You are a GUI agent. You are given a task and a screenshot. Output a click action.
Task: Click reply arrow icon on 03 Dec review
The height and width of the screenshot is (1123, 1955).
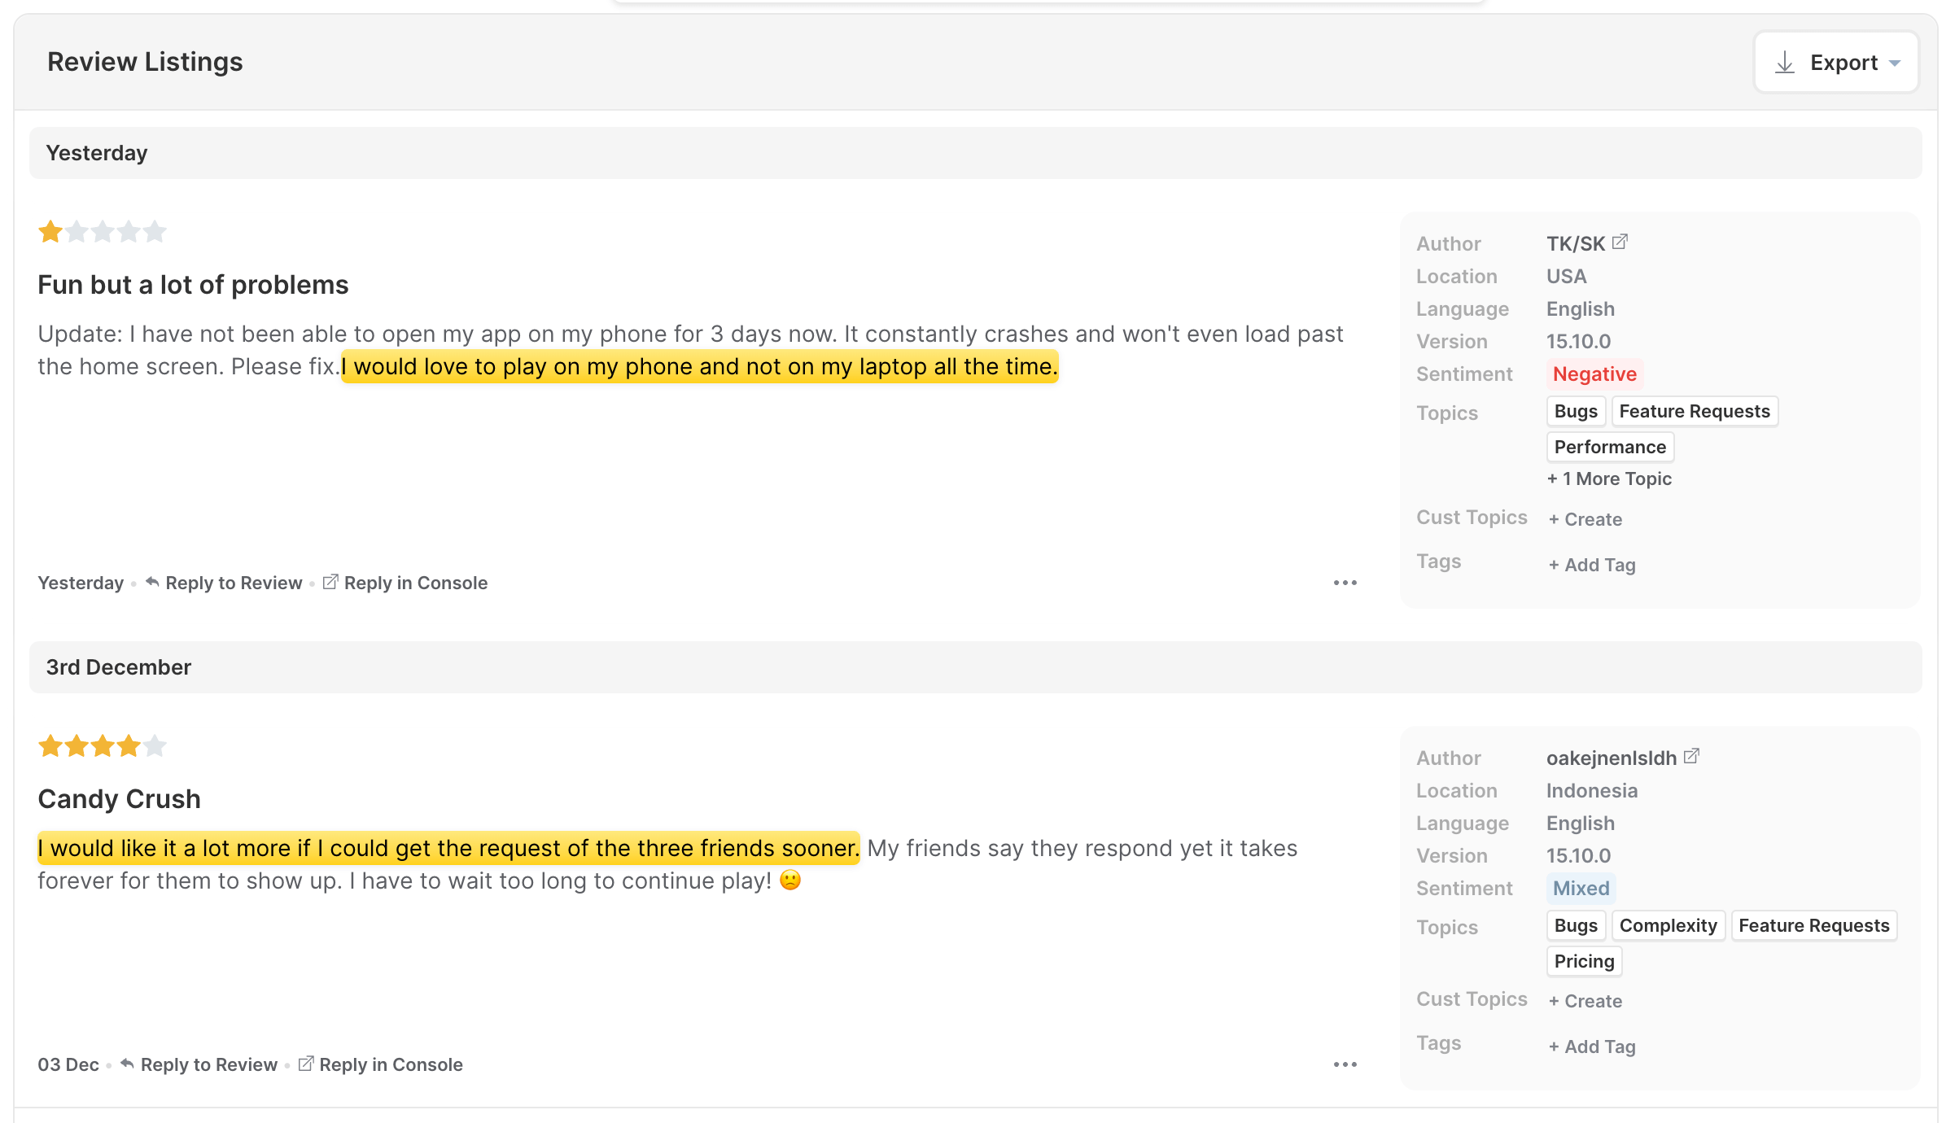click(127, 1064)
